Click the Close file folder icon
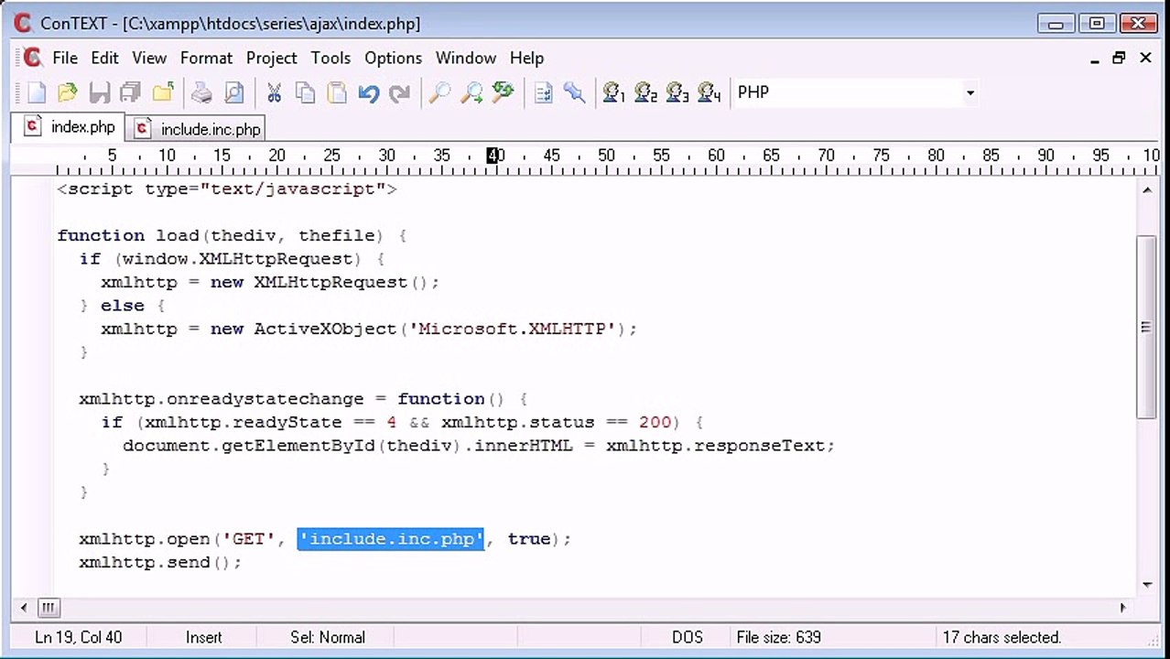Screen dimensions: 1170x659 pos(163,92)
